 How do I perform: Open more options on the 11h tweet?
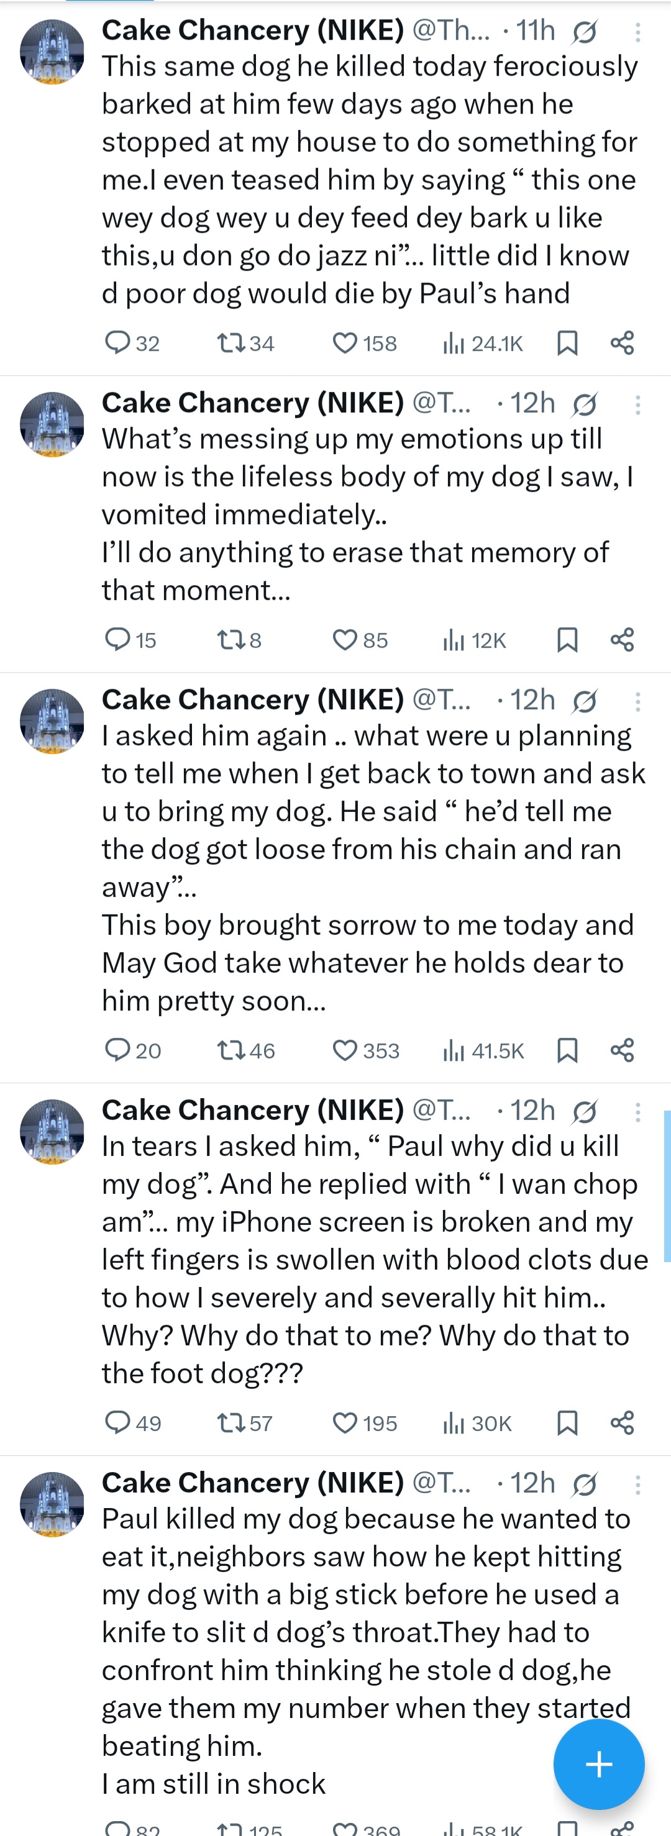point(637,31)
